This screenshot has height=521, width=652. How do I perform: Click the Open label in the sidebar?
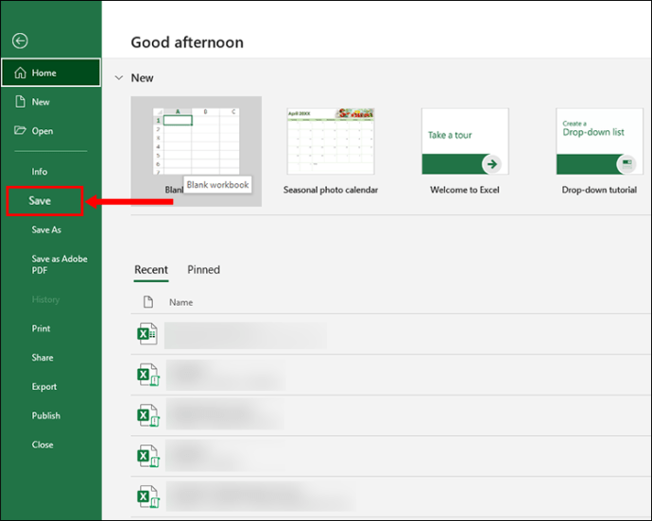43,131
